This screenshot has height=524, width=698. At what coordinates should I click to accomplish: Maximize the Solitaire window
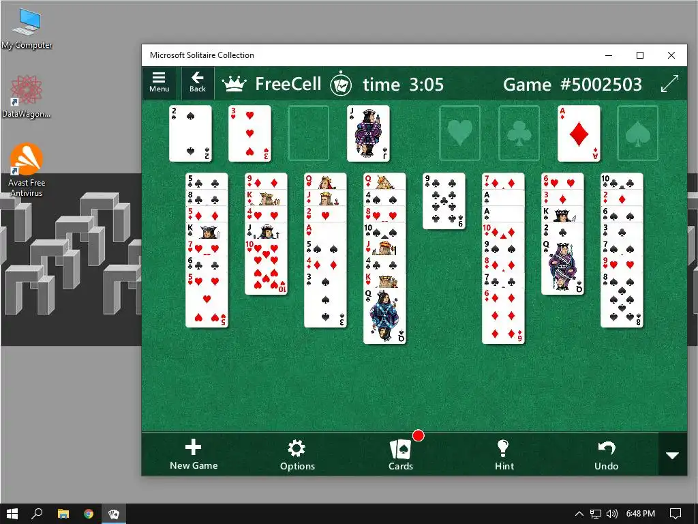[x=640, y=55]
